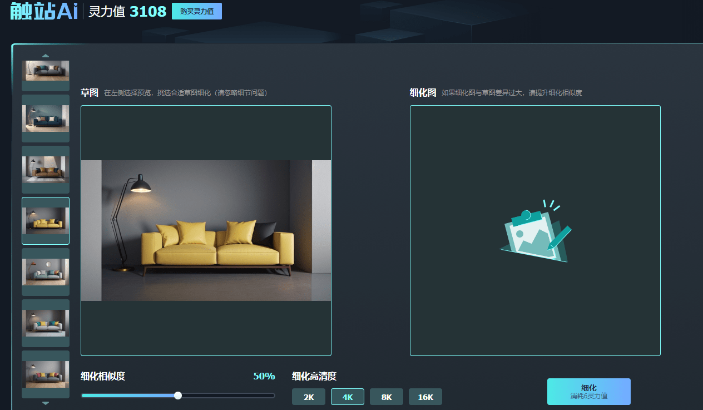Viewport: 703px width, 410px height.
Task: Click the up arrow above the draft thumbnails
Action: coord(46,56)
